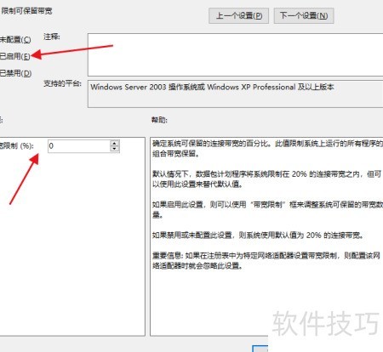Click the help paragraph mentioning 默认情况下
The image size is (383, 352).
click(266, 179)
